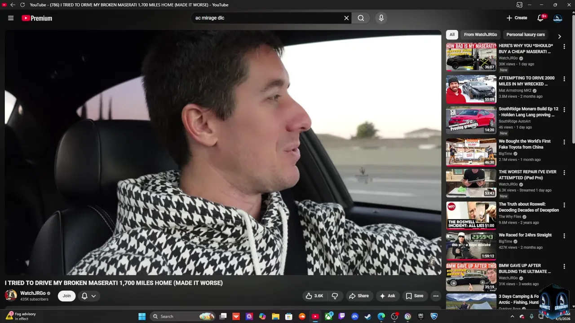Screen dimensions: 575x323
Task: Open options menu for Fake Toyota video
Action: (x=564, y=142)
